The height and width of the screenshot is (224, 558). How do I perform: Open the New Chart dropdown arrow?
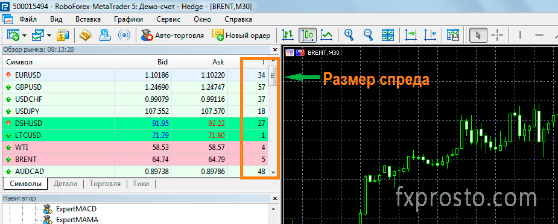coord(25,36)
